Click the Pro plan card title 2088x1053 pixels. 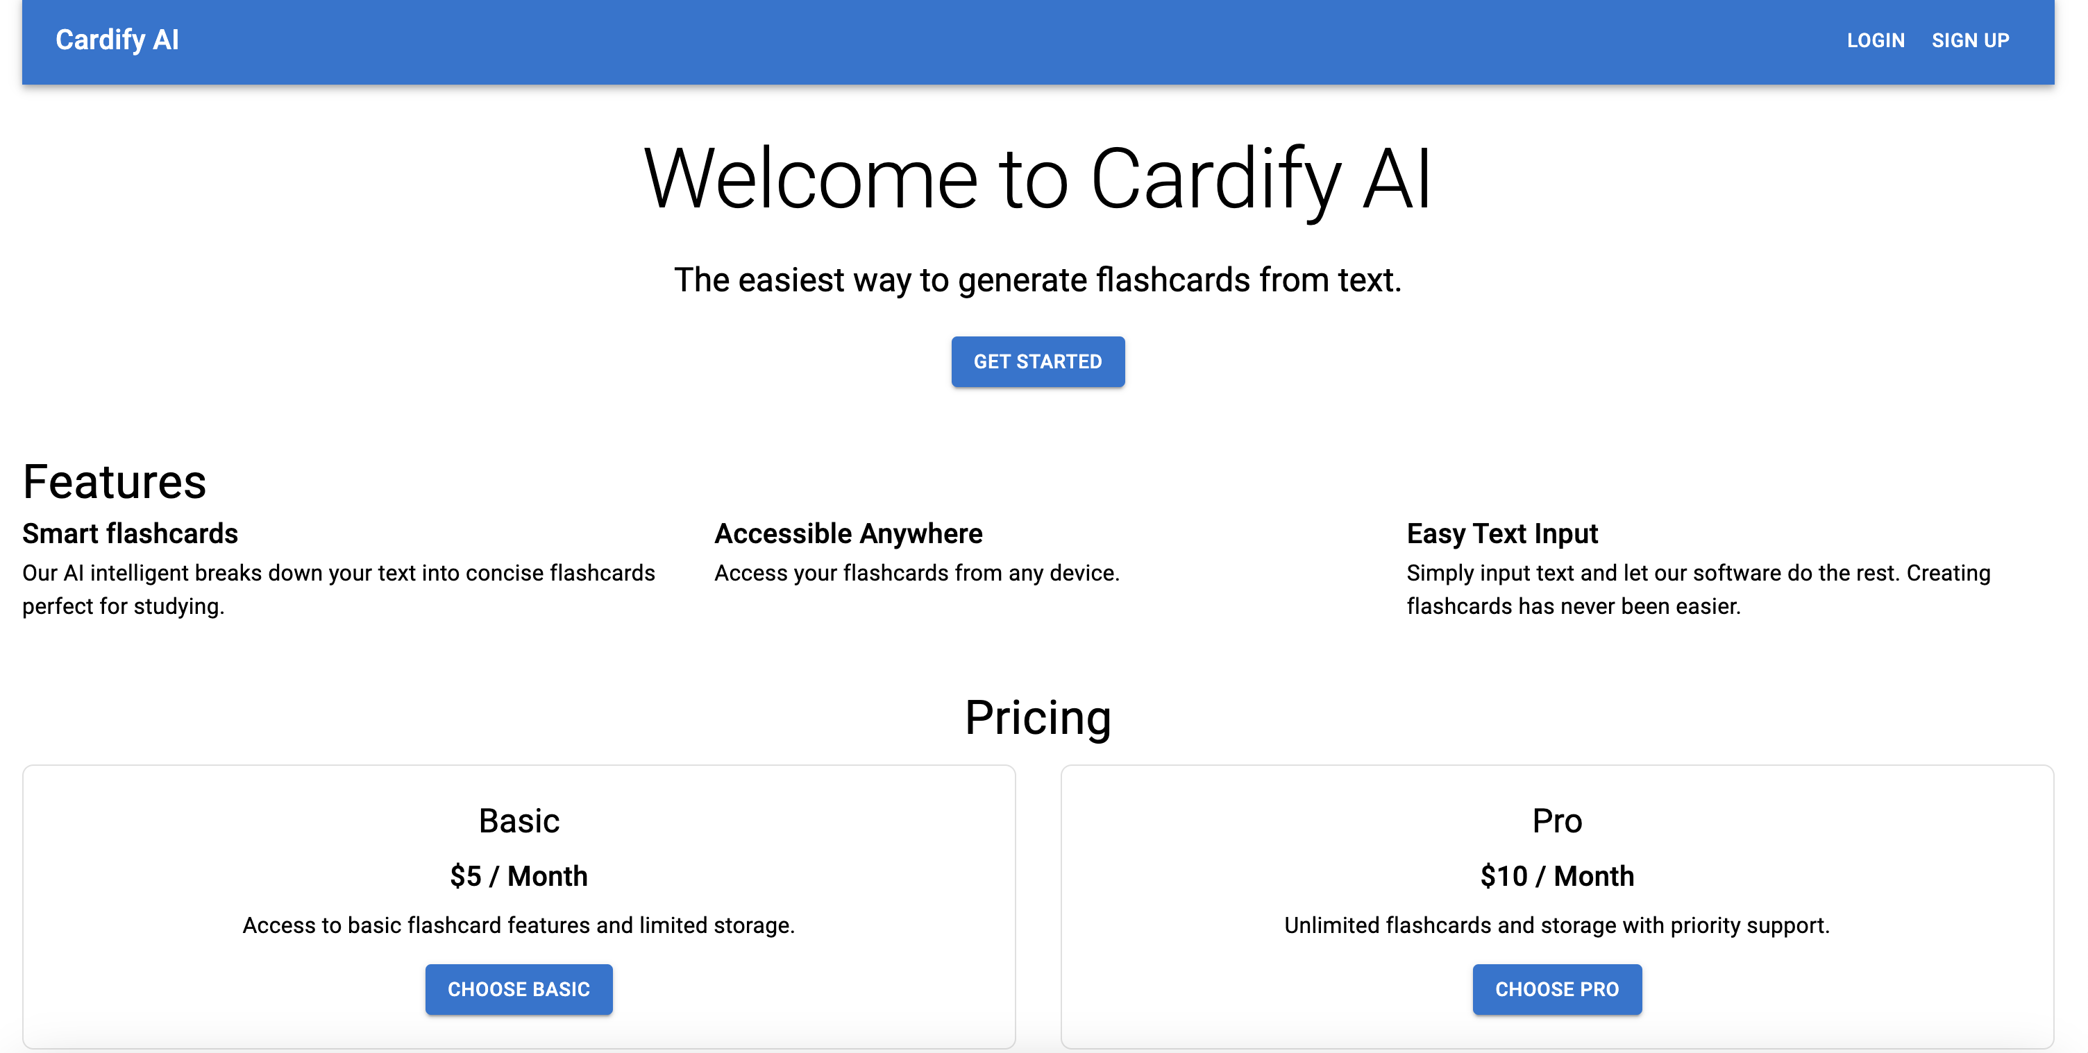[1556, 821]
